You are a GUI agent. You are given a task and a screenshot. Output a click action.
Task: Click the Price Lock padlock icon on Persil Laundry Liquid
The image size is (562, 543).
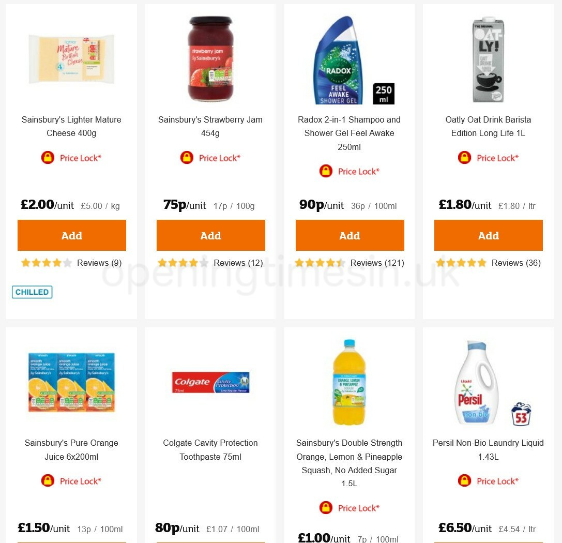[x=465, y=480]
